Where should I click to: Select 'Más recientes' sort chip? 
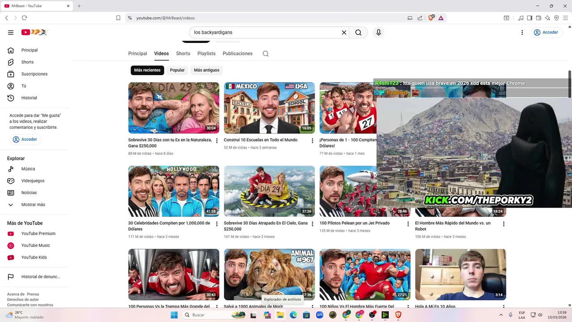(x=147, y=70)
